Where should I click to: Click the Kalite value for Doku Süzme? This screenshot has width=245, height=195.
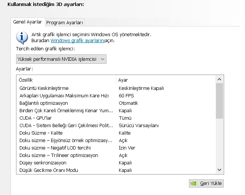point(124,133)
